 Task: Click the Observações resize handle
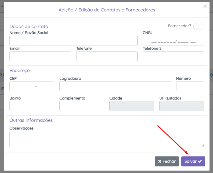(202, 145)
